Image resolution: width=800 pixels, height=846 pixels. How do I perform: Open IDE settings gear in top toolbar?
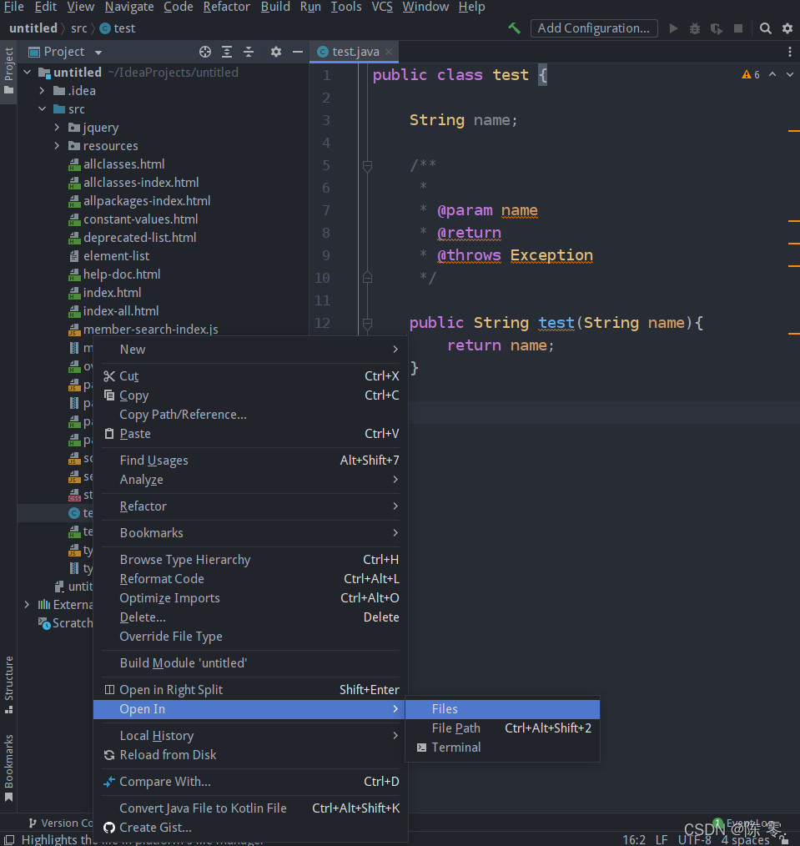[787, 28]
